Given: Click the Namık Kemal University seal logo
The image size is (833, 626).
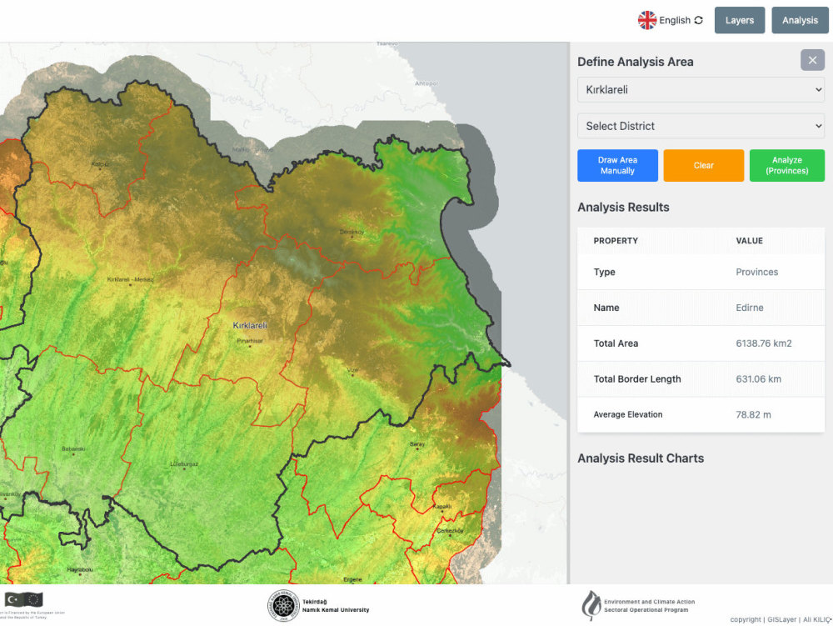Looking at the screenshot, I should coord(283,605).
